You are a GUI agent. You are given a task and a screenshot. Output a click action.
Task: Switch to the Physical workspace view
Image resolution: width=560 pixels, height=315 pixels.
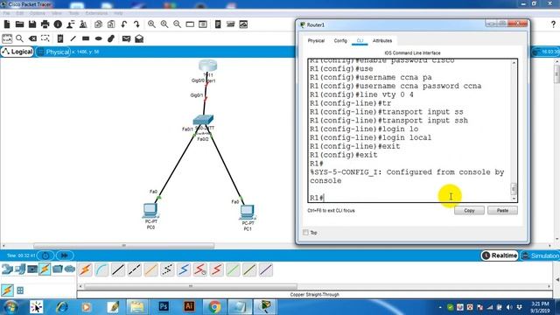[54, 52]
